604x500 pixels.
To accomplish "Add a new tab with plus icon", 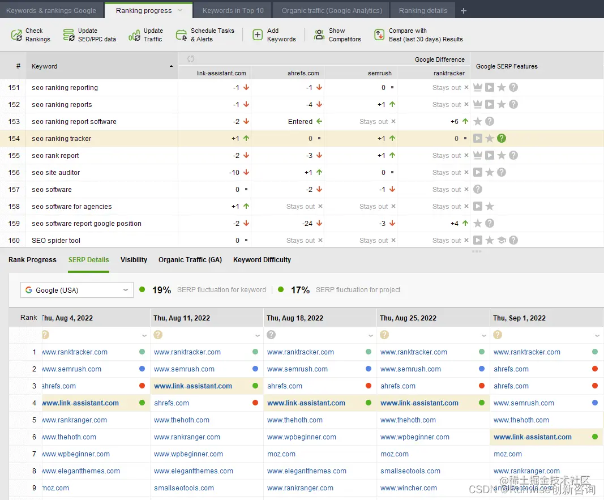I will point(464,11).
